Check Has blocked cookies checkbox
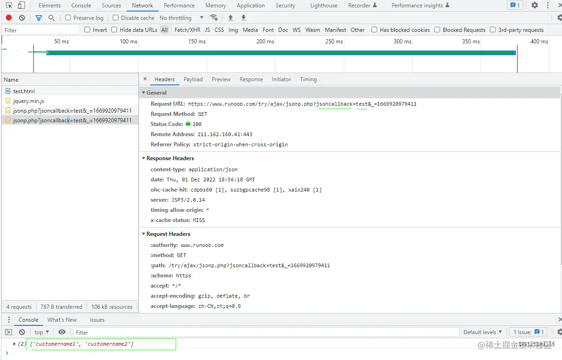Viewport: 562px width, 360px height. [374, 30]
